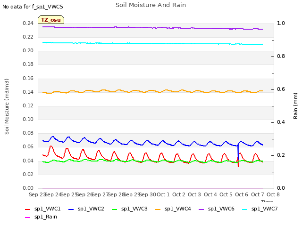302x226 pixels.
Task: Click the green sp1_VWC3 legend color marker
Action: pos(114,209)
